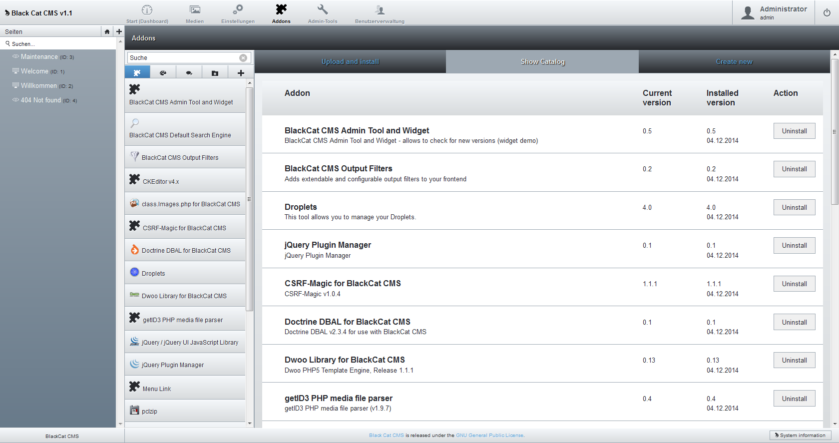Select BlackCat CMS Admin Tool and Widget in sidebar list
Screen dimensions: 839x443
click(185, 96)
